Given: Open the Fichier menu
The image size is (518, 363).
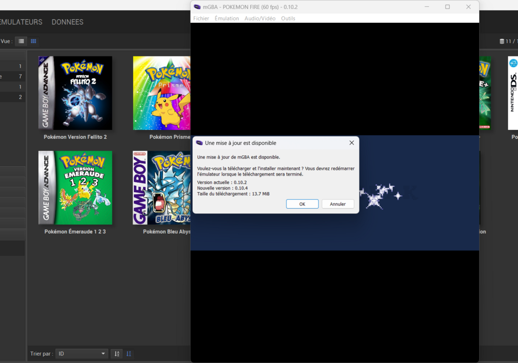Looking at the screenshot, I should 201,18.
